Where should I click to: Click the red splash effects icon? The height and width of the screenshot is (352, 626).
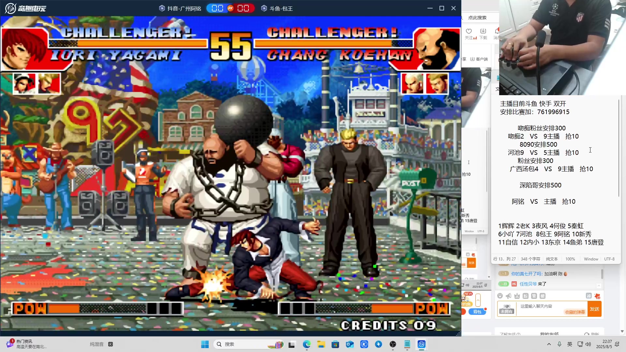pos(597,296)
